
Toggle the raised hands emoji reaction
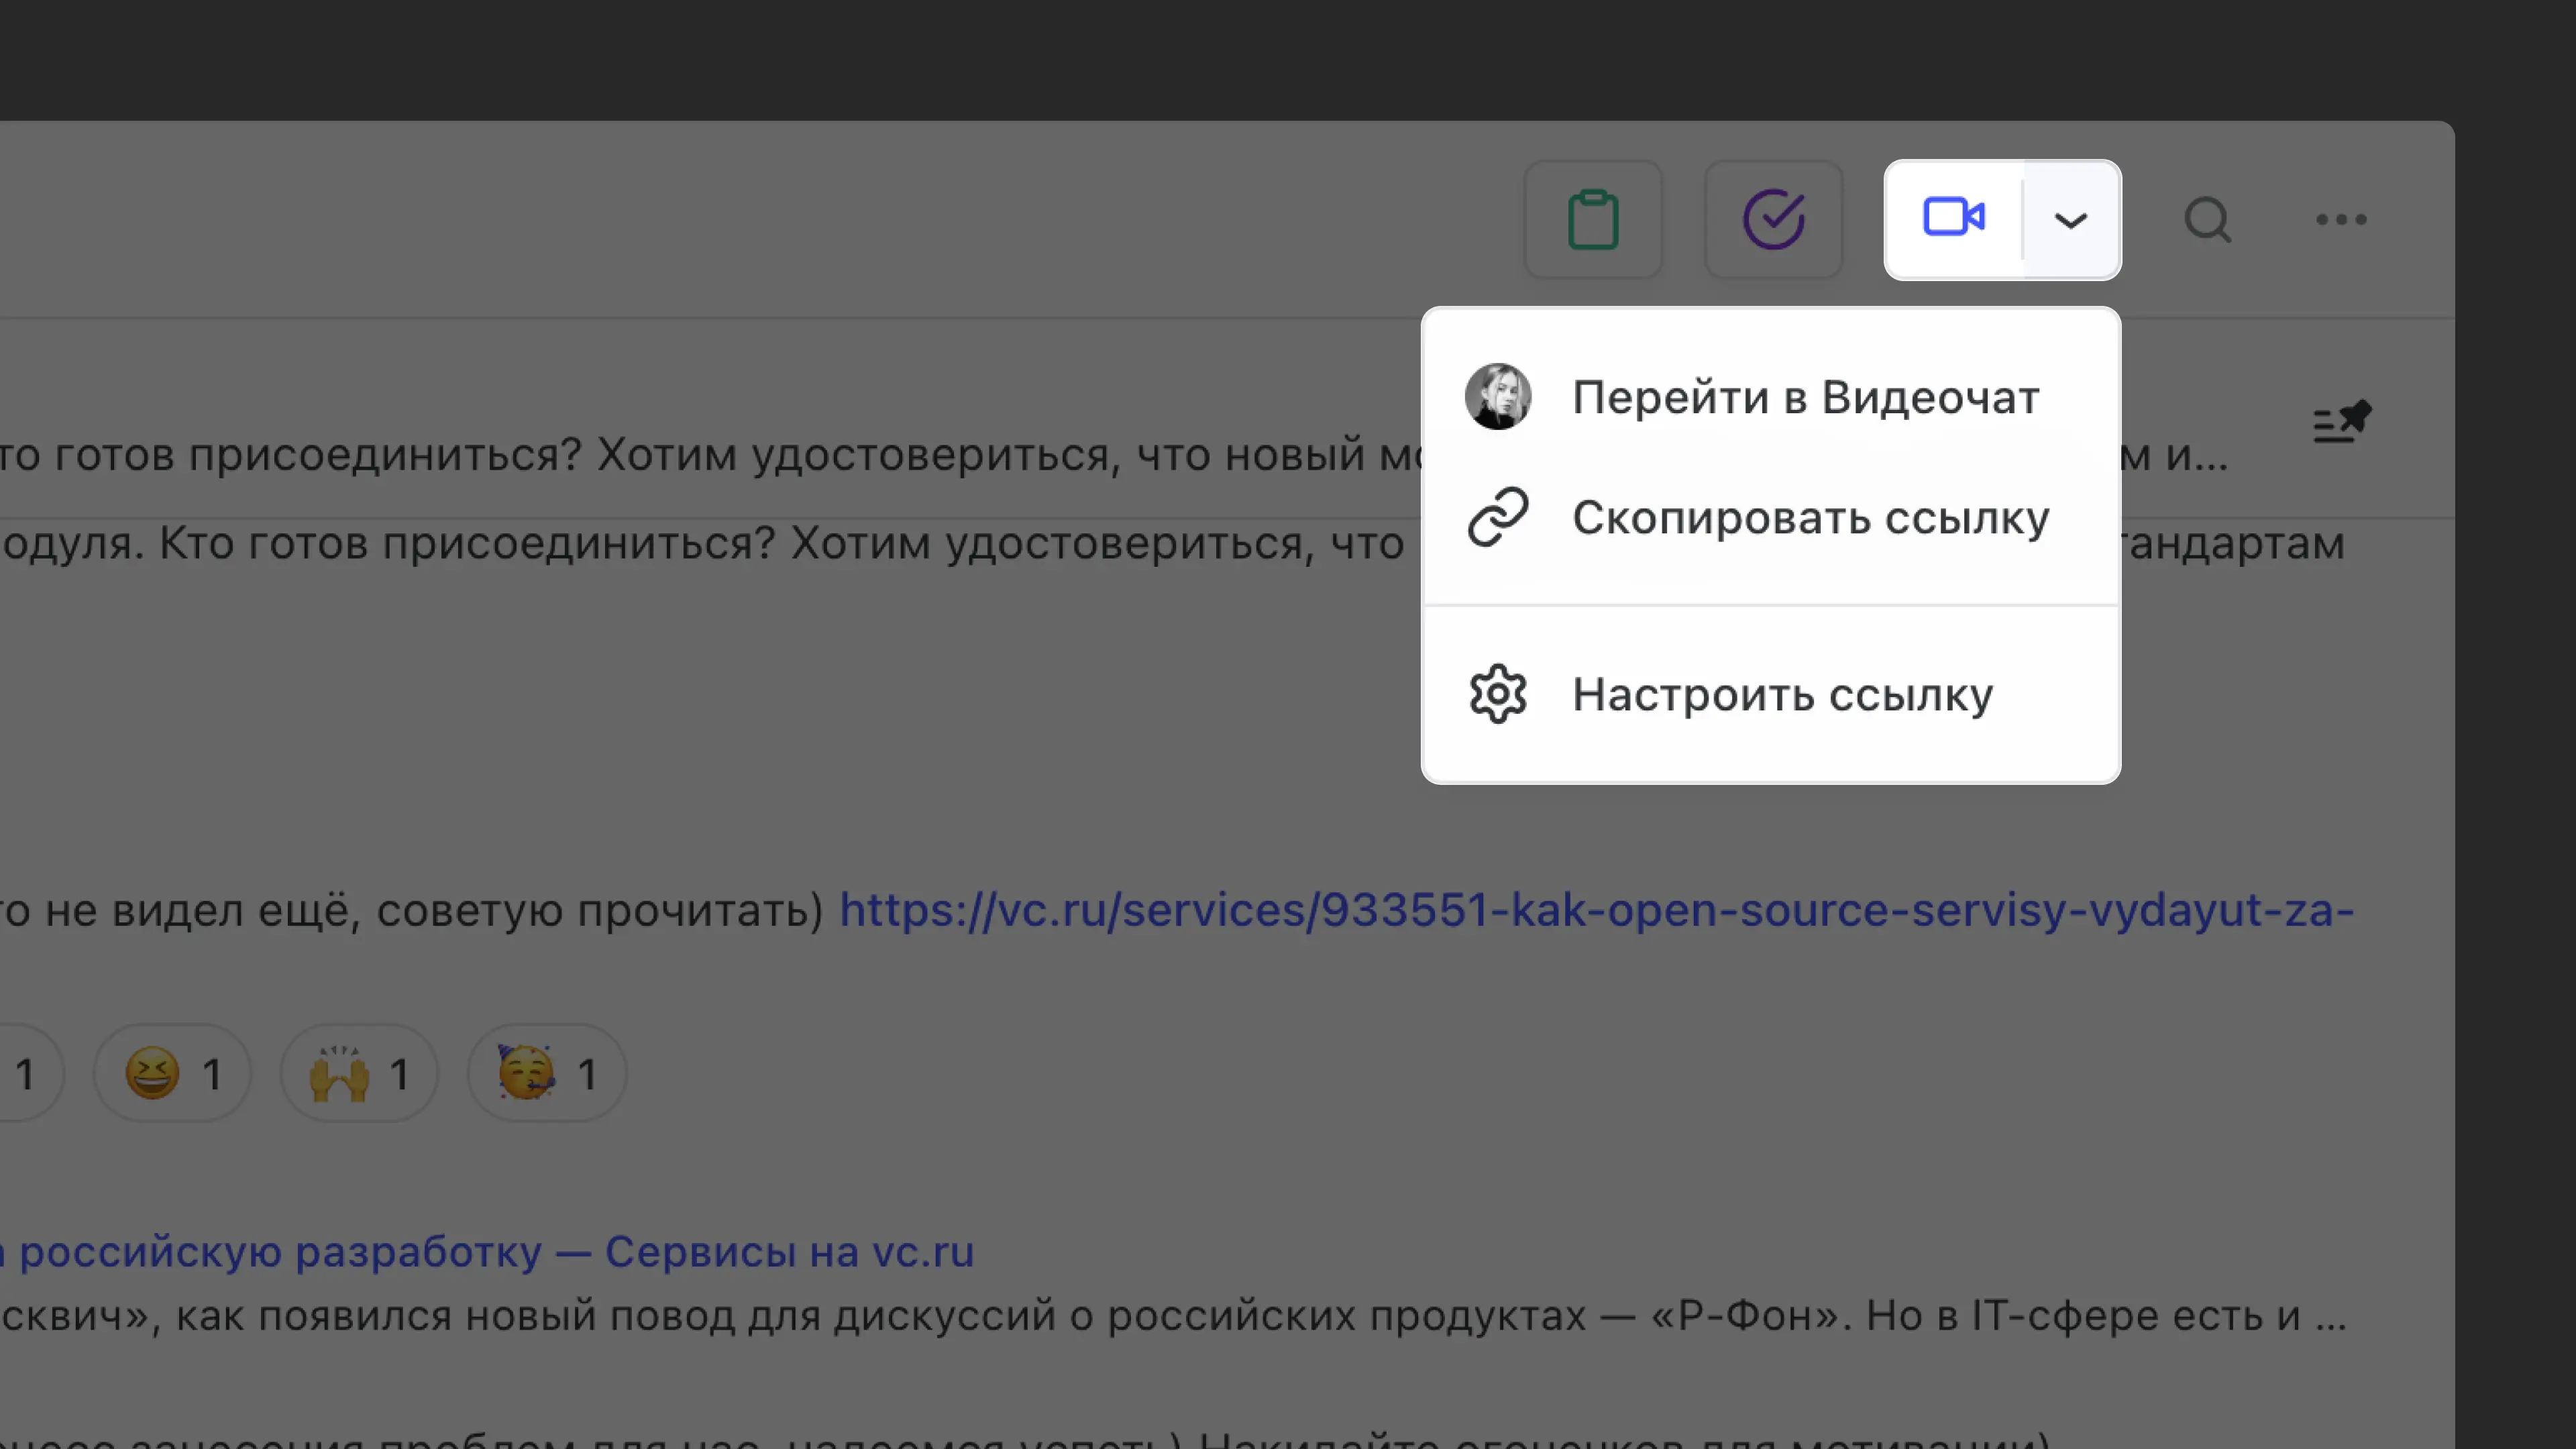pos(359,1074)
